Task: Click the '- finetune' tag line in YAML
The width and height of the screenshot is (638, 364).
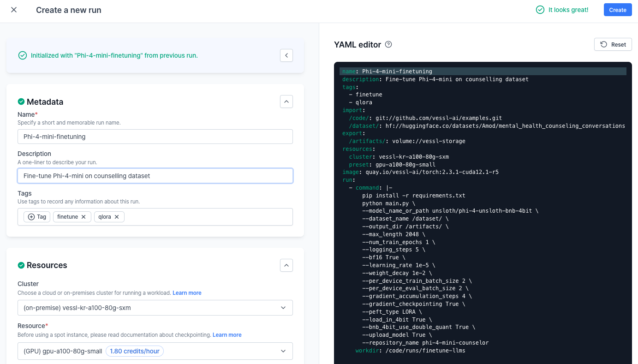Action: 365,95
